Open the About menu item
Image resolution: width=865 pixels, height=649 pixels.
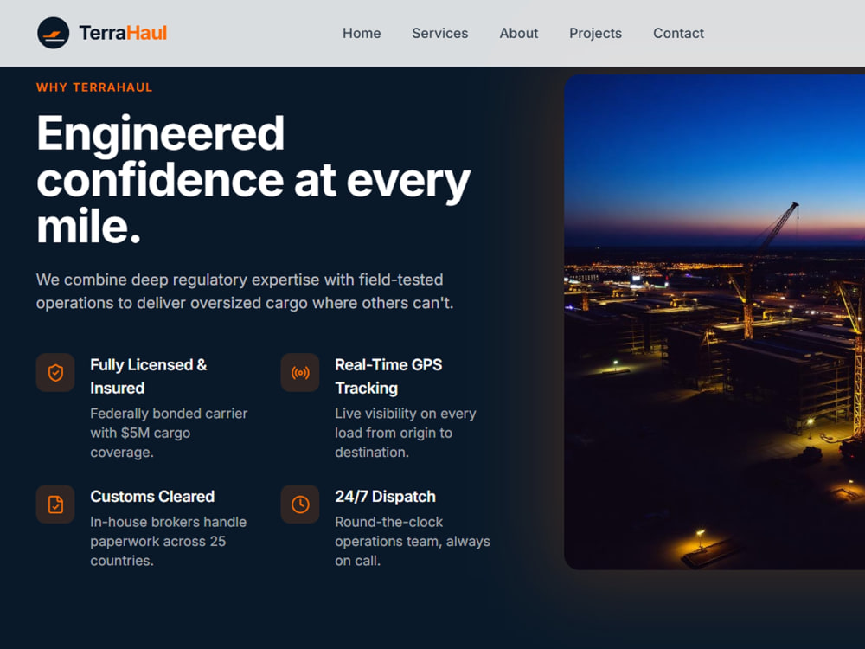[518, 33]
